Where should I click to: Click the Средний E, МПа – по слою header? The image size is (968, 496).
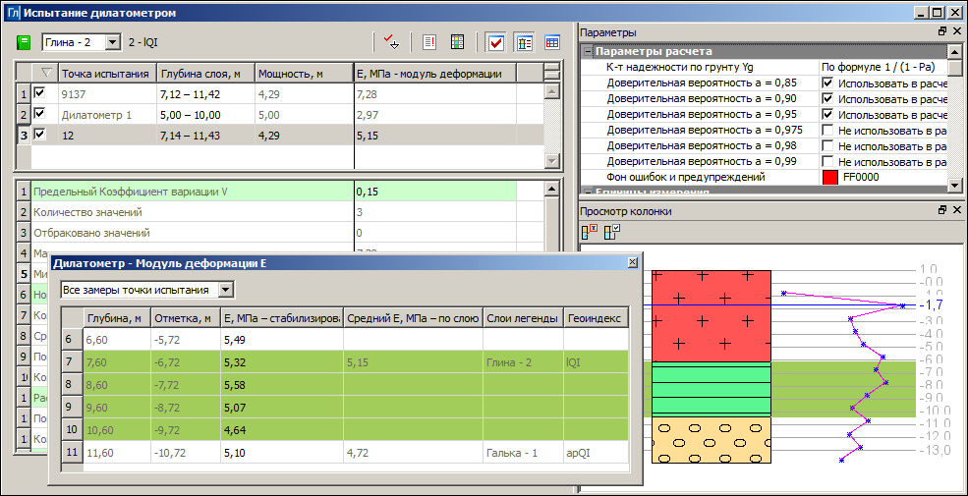(413, 318)
